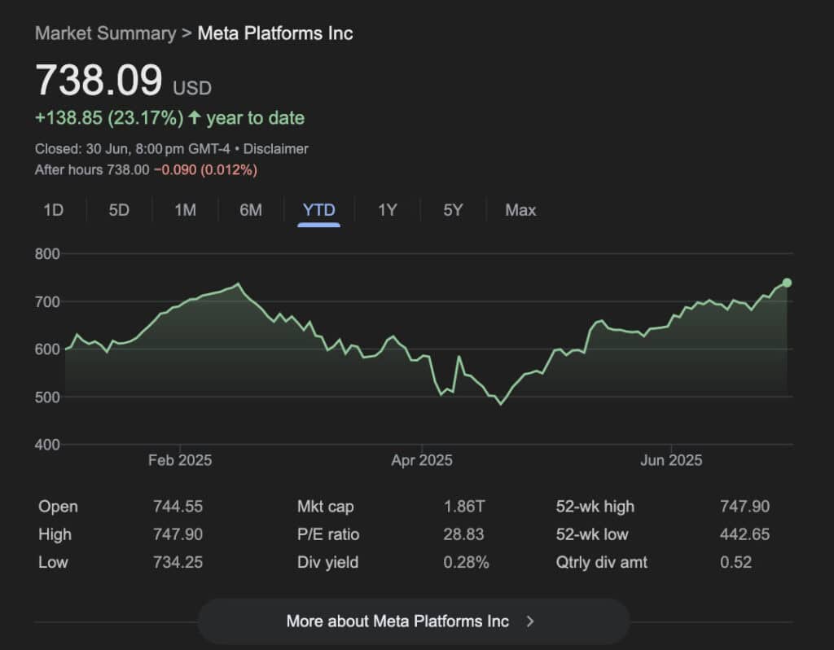Click the Meta Platforms Inc title text
This screenshot has height=650, width=834.
(275, 33)
